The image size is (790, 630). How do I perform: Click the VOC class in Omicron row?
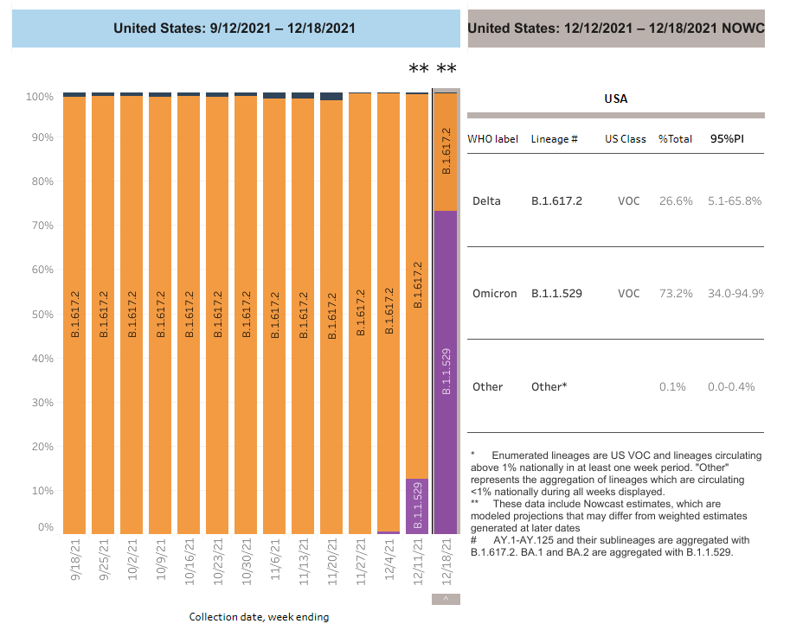(x=629, y=293)
